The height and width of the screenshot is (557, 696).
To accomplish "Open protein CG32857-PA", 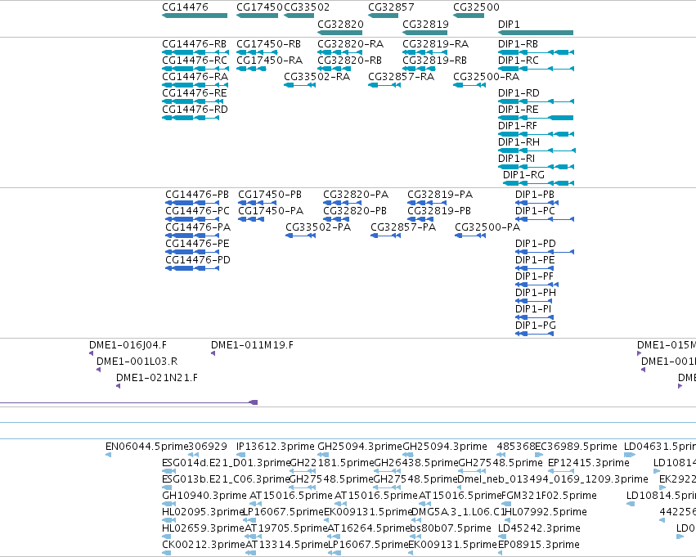I will [x=386, y=236].
